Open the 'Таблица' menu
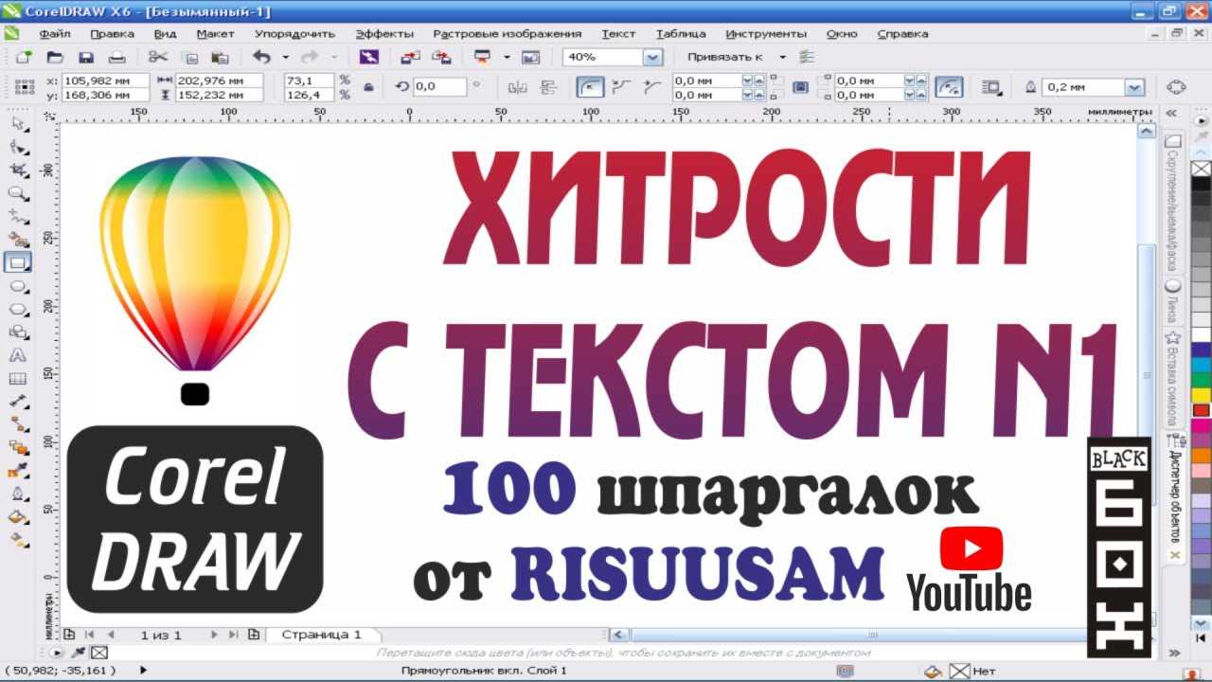The width and height of the screenshot is (1212, 682). point(680,34)
